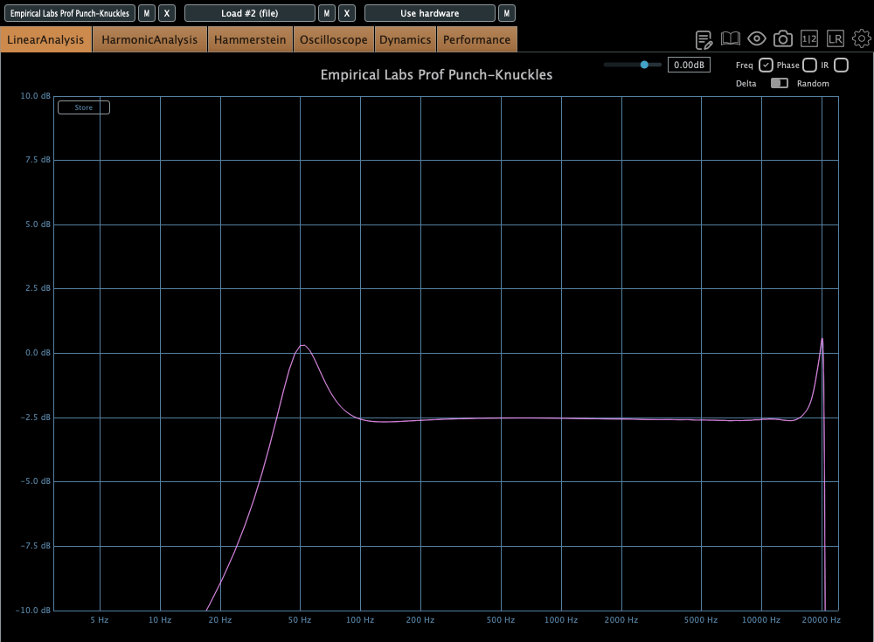Take a snapshot with the camera icon

coord(783,39)
